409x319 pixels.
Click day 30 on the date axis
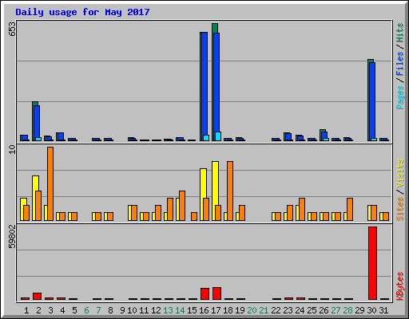click(x=371, y=310)
